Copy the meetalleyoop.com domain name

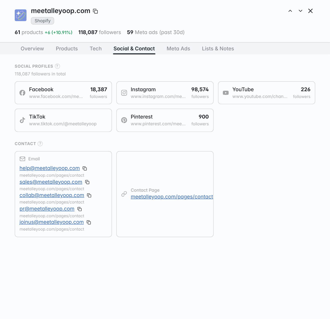[95, 11]
